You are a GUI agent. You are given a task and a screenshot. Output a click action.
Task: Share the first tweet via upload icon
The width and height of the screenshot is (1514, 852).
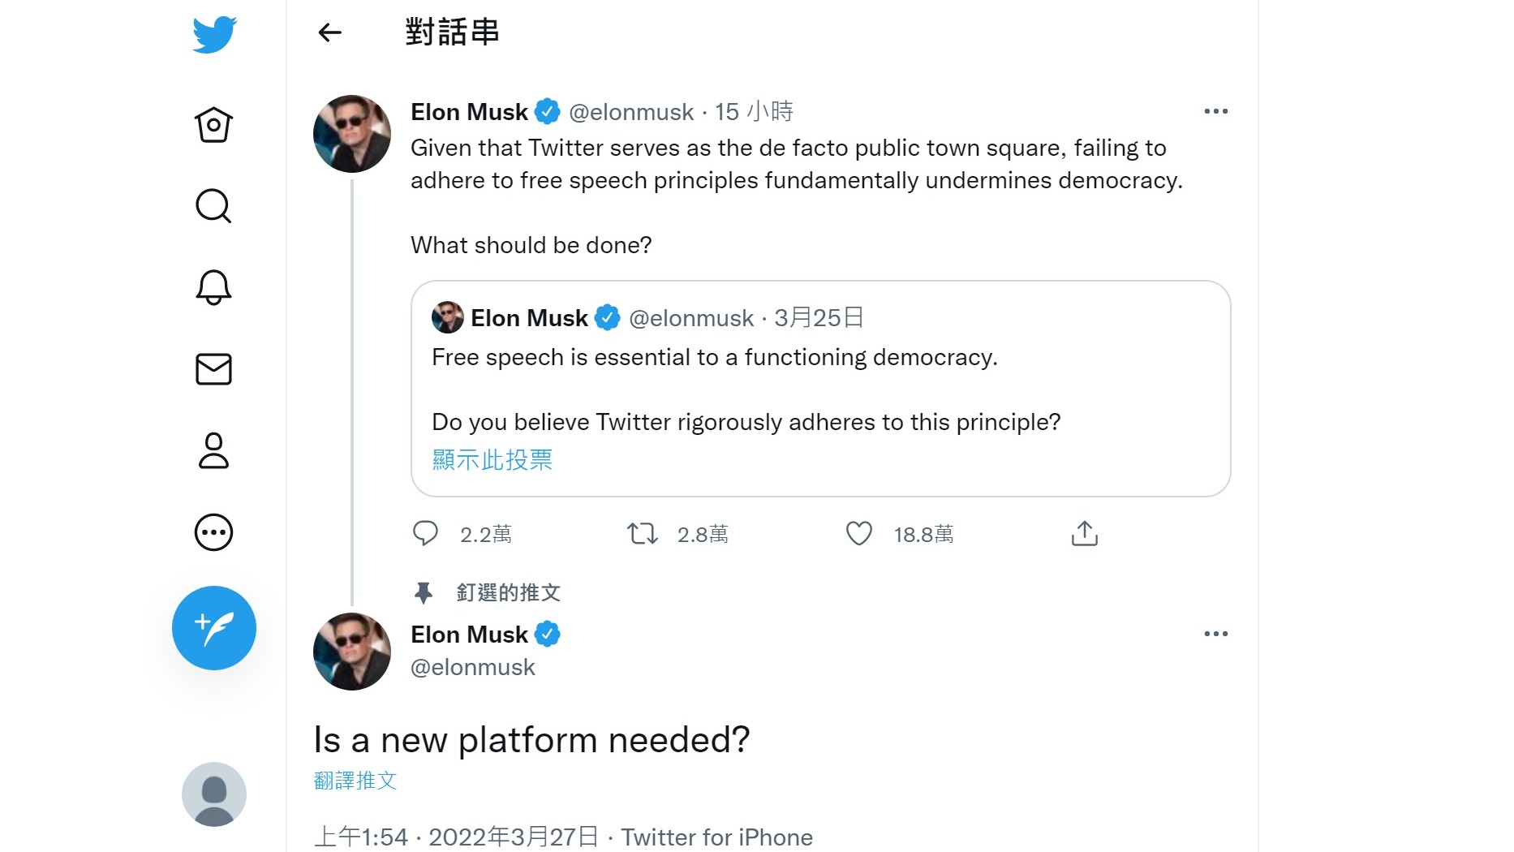tap(1084, 534)
